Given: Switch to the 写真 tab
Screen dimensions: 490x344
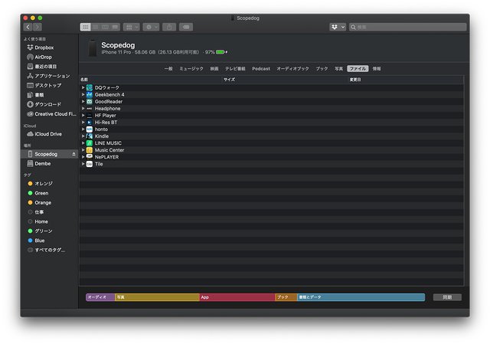Looking at the screenshot, I should pyautogui.click(x=338, y=68).
